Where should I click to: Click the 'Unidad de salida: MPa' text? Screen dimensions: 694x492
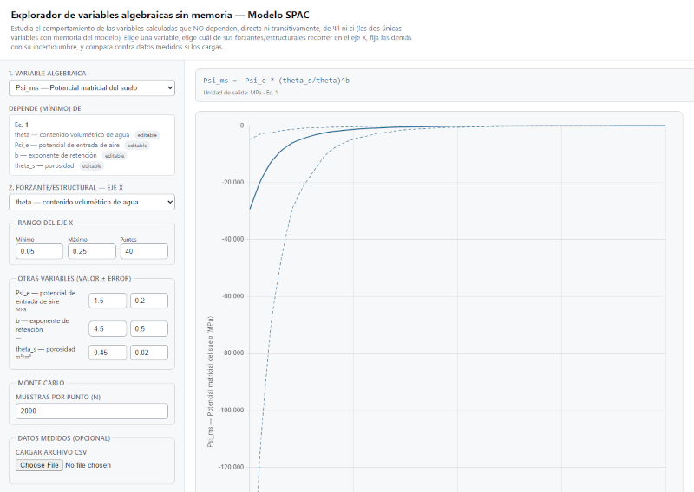tap(241, 93)
